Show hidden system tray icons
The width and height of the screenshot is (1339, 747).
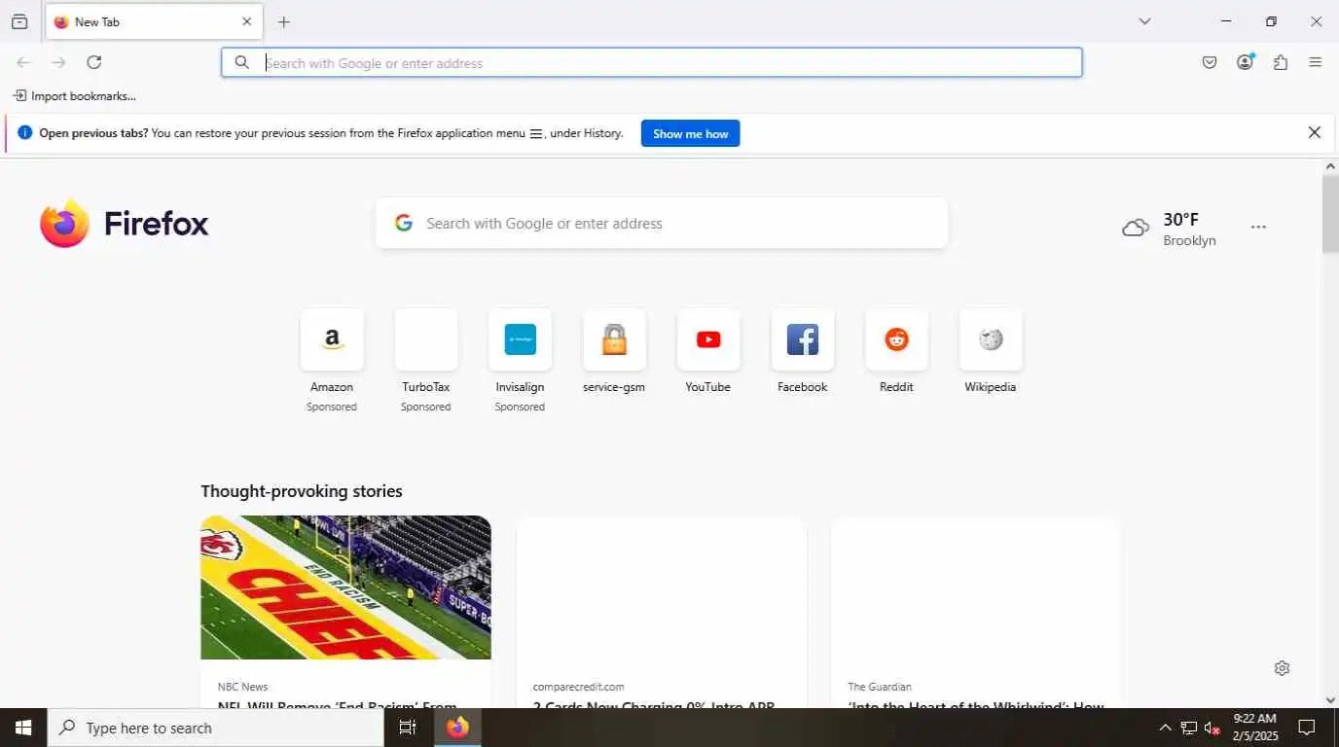tap(1165, 728)
